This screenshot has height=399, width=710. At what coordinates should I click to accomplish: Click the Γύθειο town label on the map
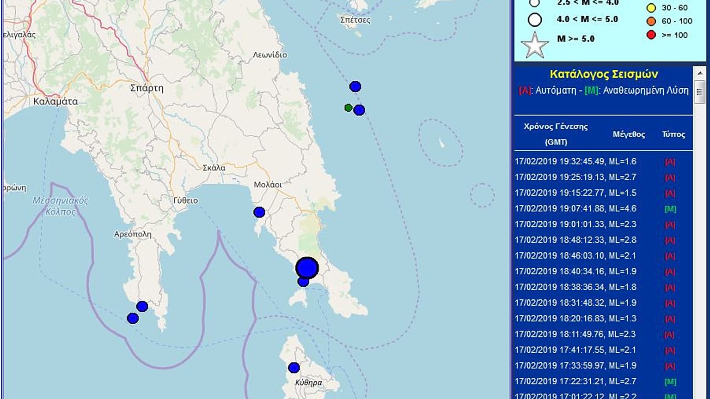185,200
